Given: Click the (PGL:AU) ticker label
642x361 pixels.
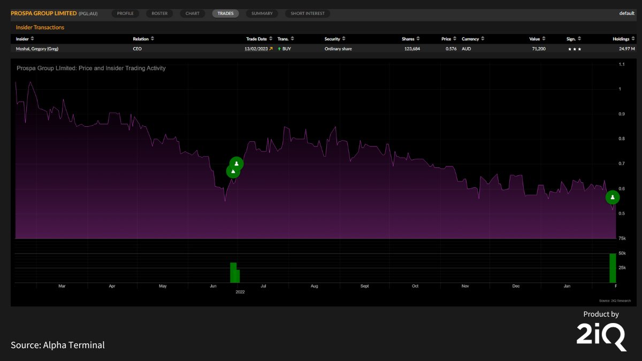Looking at the screenshot, I should tap(88, 13).
